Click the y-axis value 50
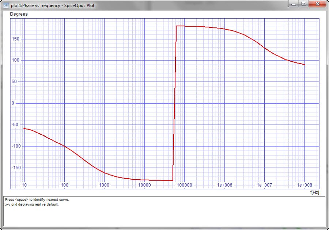This screenshot has width=329, height=230. click(x=14, y=81)
